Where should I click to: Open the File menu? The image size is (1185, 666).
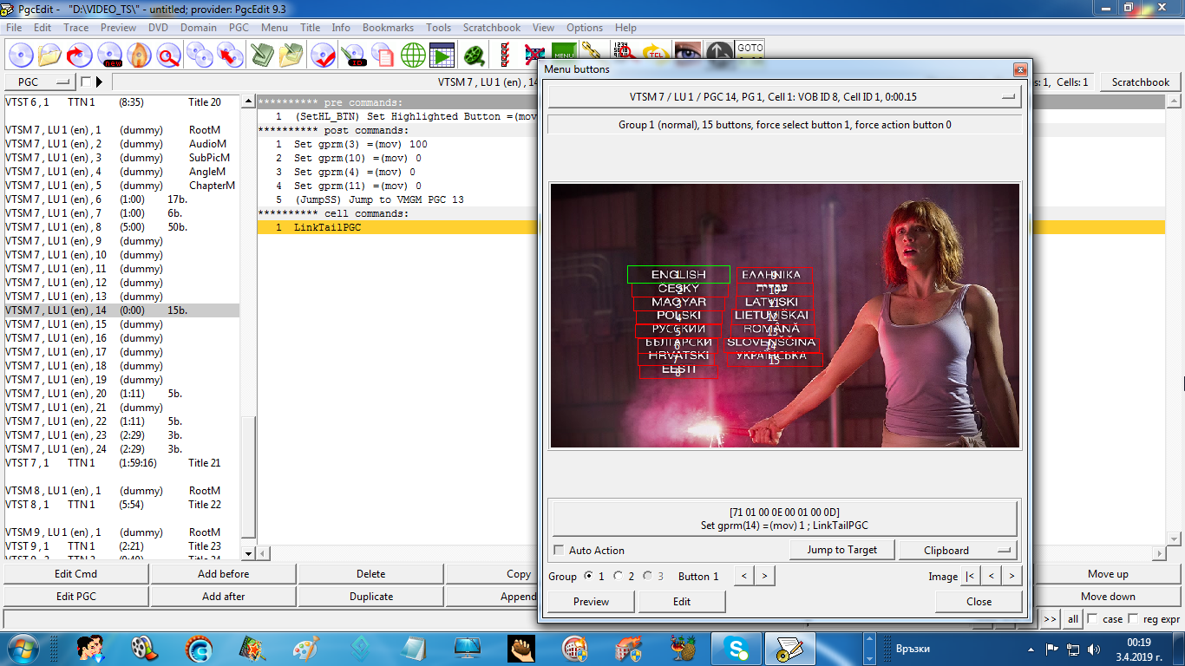tap(14, 27)
